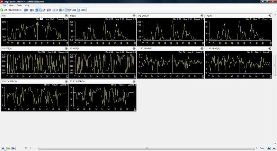
Task: Click the Exit toolbar button
Action: (x=4, y=10)
